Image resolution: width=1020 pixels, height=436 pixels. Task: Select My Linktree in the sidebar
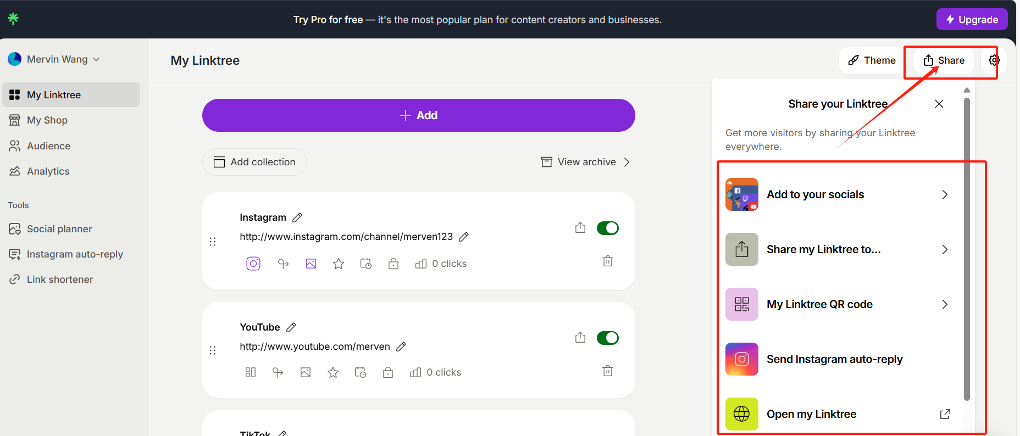tap(71, 95)
